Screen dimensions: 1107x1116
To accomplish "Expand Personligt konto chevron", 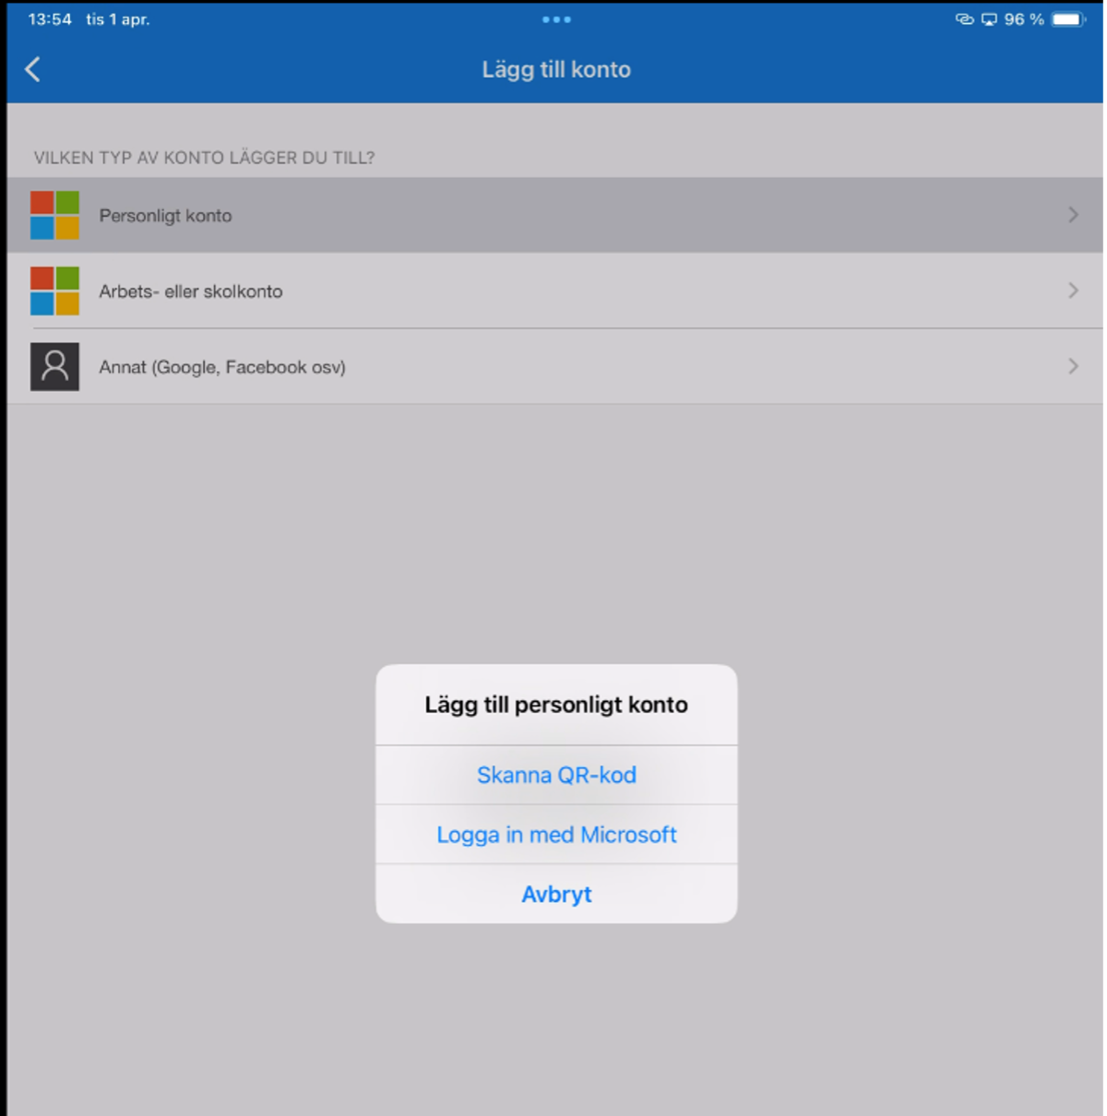I will click(x=1073, y=215).
